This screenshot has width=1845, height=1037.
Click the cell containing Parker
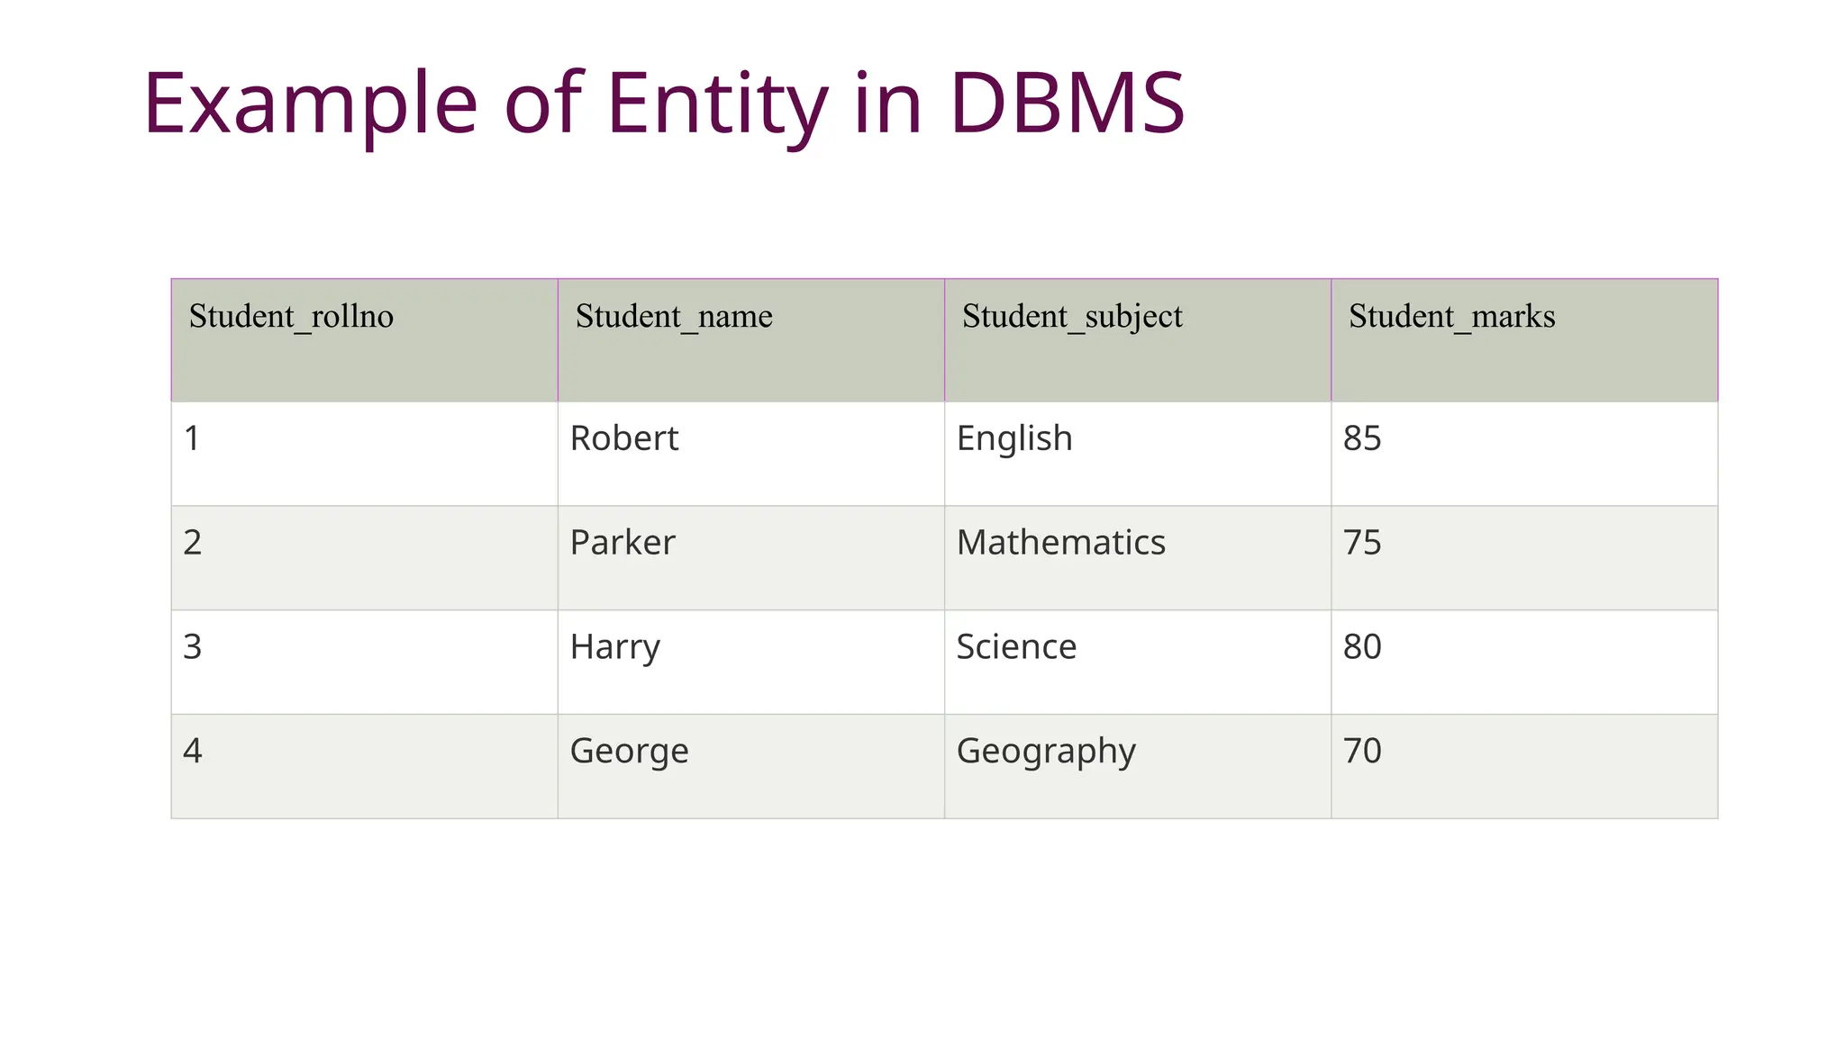point(750,557)
